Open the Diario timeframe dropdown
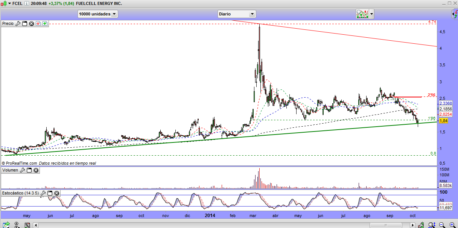Image resolution: width=458 pixels, height=228 pixels. (x=237, y=14)
